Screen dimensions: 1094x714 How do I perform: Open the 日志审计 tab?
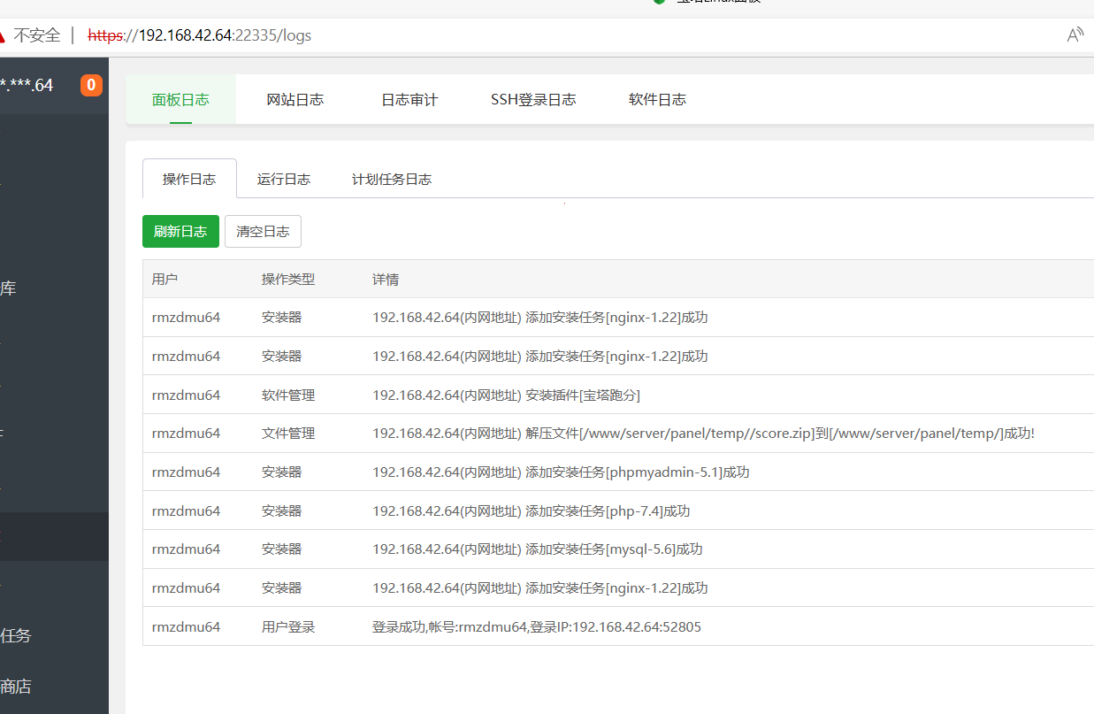click(x=409, y=99)
